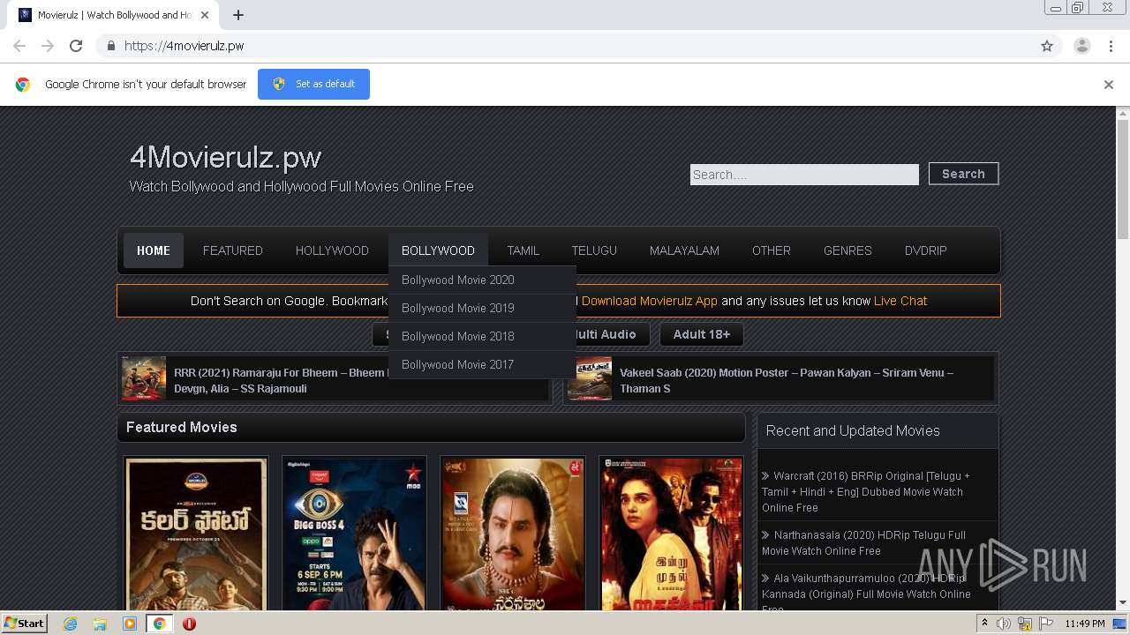Choose Bollywood Movie 2017 submenu entry
1130x635 pixels.
pos(482,364)
